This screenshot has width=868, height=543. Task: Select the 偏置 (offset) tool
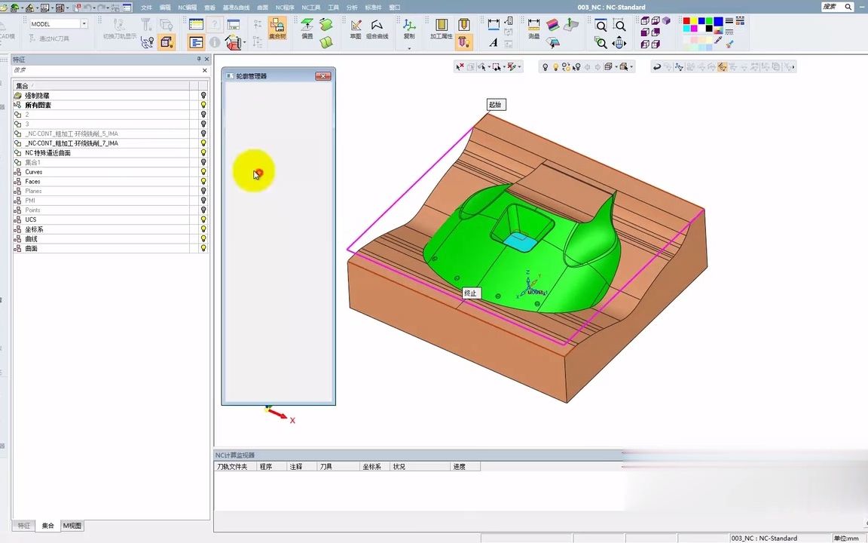point(307,27)
